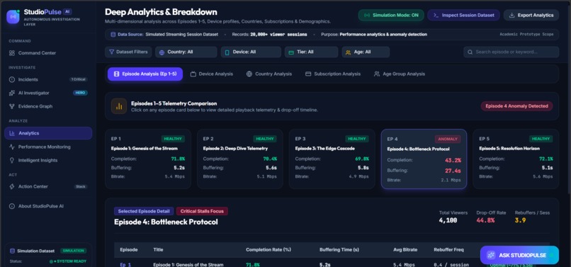Open Action Center from the sidebar

click(x=48, y=186)
